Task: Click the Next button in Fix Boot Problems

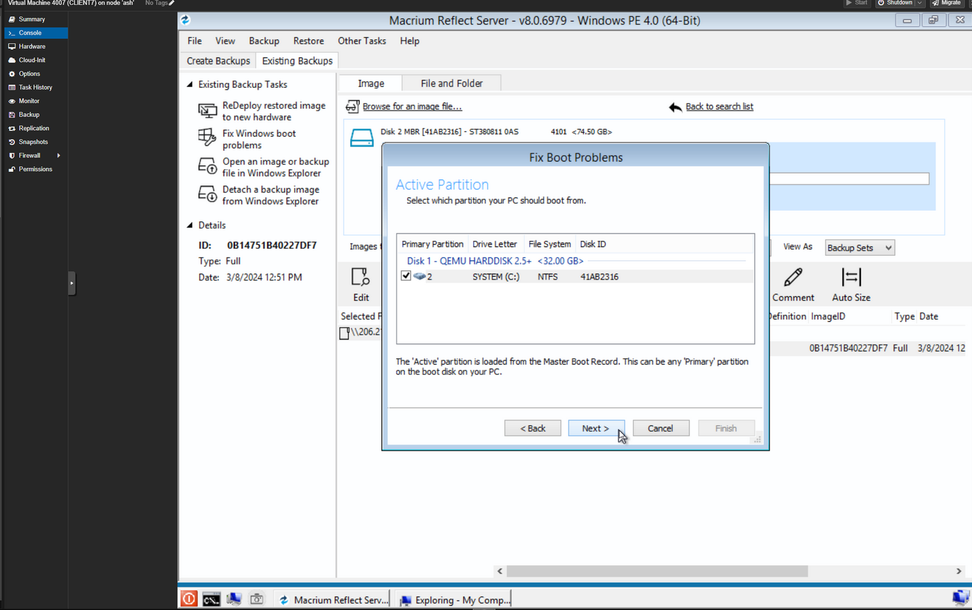Action: [x=596, y=428]
